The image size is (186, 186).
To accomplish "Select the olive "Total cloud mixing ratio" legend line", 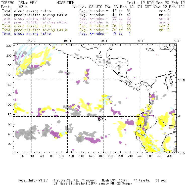I will pos(26,26).
